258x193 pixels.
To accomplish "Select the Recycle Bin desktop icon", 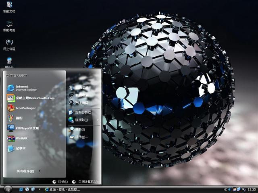I will click(9, 63).
